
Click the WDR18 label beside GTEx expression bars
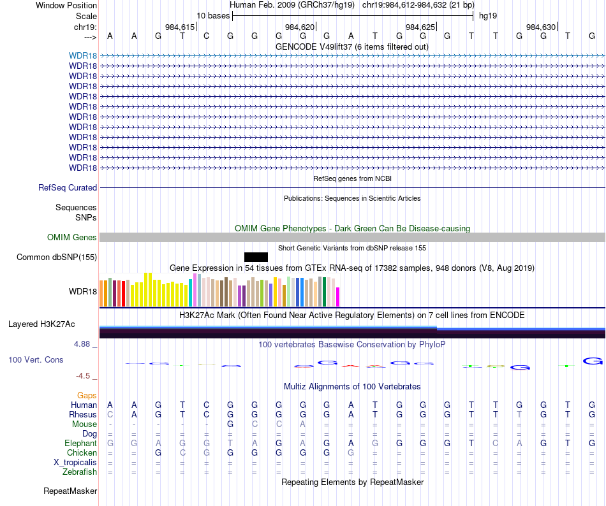(83, 291)
